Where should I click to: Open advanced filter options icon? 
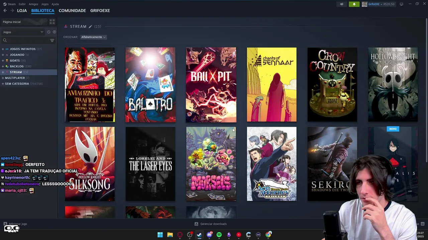pyautogui.click(x=52, y=40)
